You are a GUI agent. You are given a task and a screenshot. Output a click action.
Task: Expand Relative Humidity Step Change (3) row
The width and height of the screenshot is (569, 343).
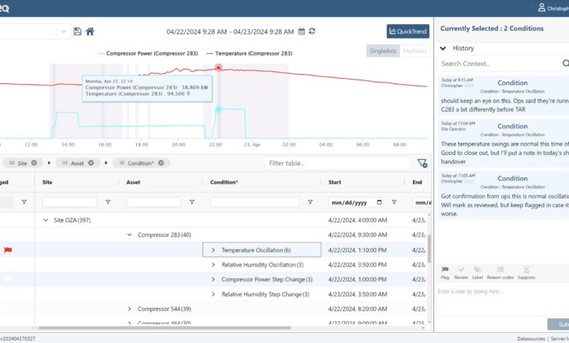click(x=213, y=294)
